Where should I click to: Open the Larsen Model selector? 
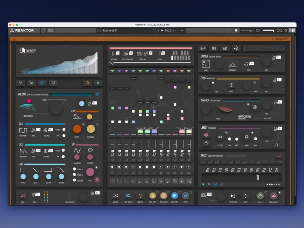click(x=206, y=64)
